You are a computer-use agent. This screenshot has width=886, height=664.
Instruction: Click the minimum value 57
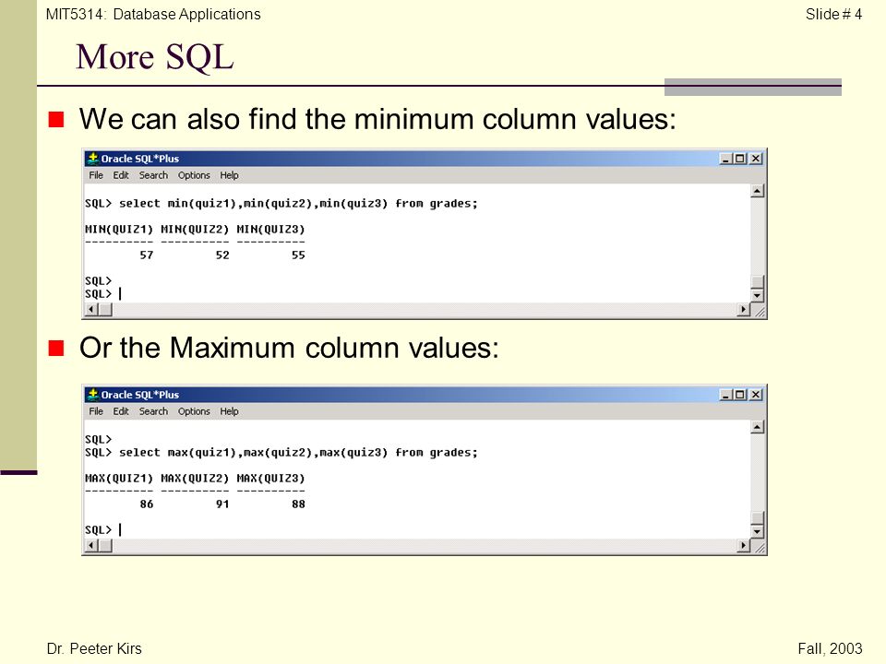147,255
